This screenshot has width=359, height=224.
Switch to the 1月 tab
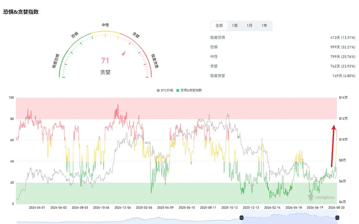250,26
